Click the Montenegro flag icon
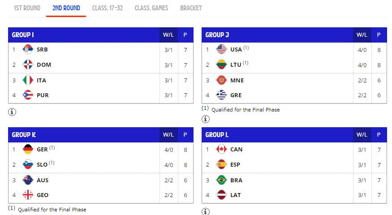This screenshot has width=392, height=215. (x=221, y=80)
